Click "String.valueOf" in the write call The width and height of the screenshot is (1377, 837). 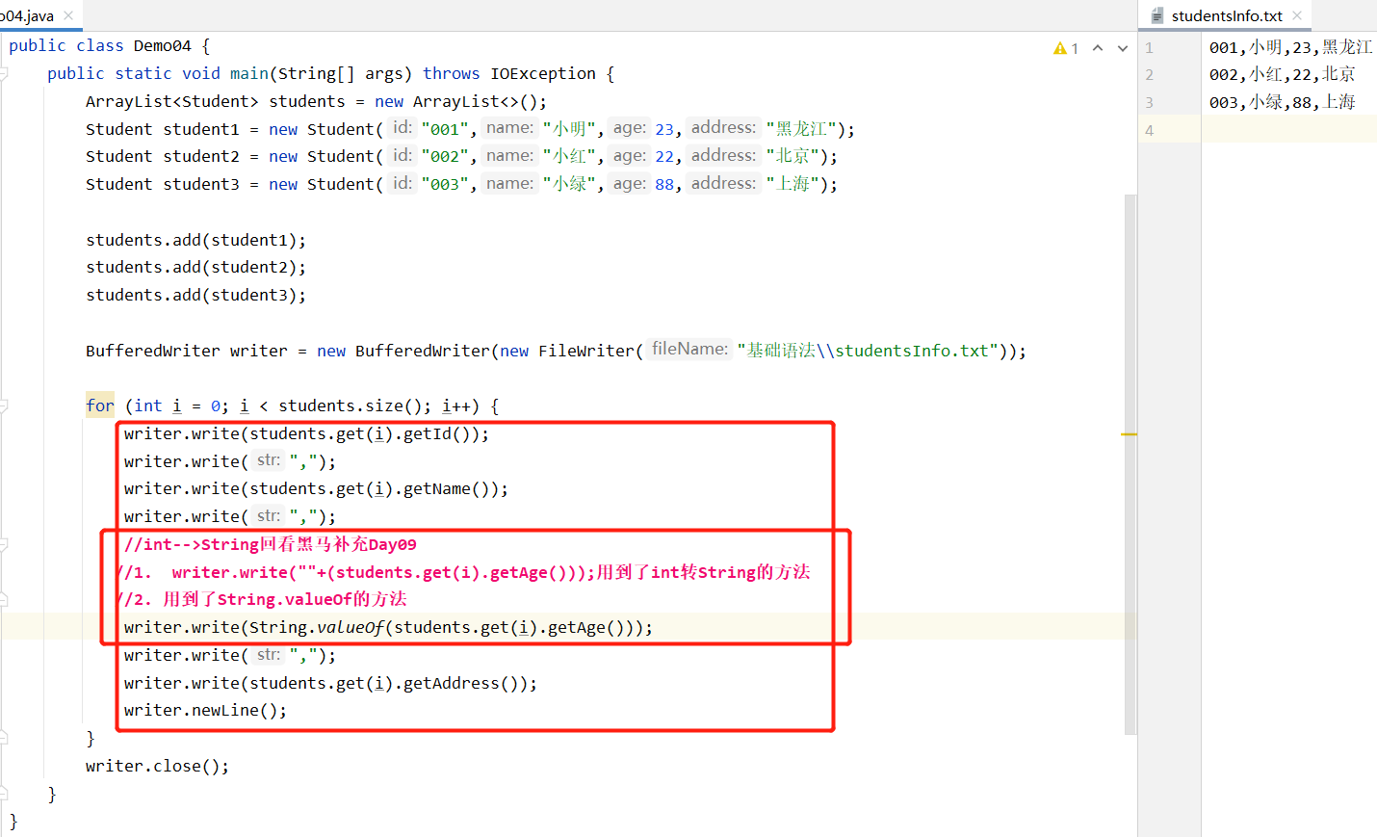tap(317, 627)
